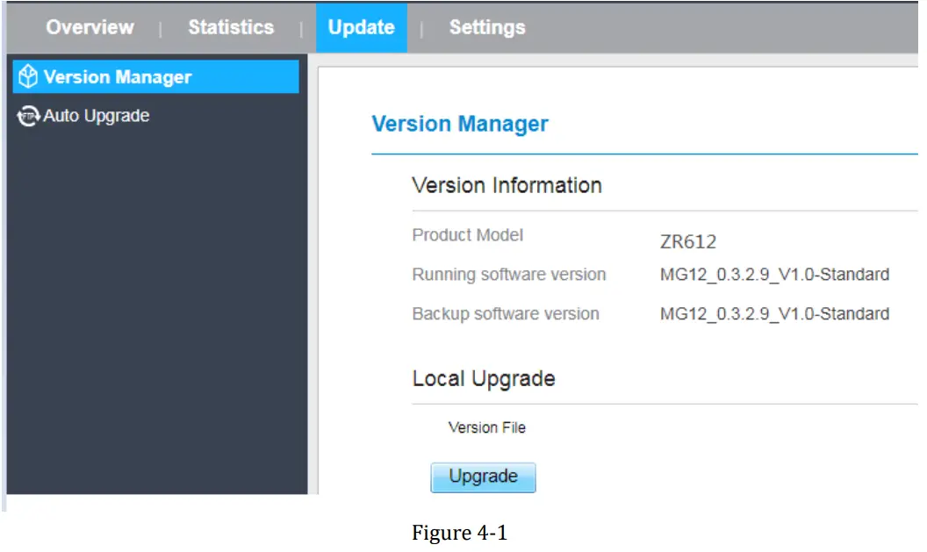Viewport: 927px width, 552px height.
Task: Click the Running software version label
Action: click(x=509, y=275)
